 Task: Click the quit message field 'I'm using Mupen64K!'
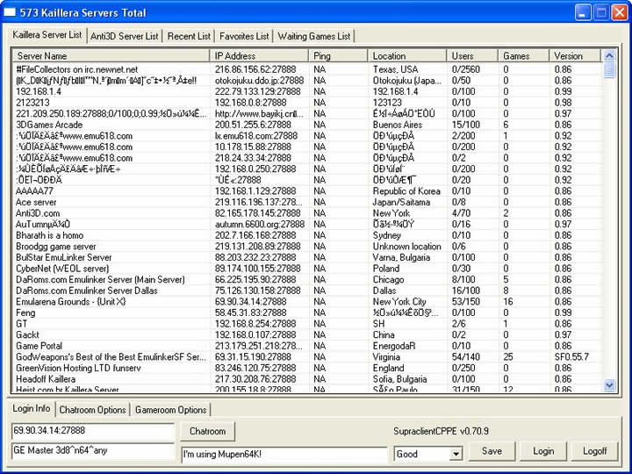click(284, 455)
